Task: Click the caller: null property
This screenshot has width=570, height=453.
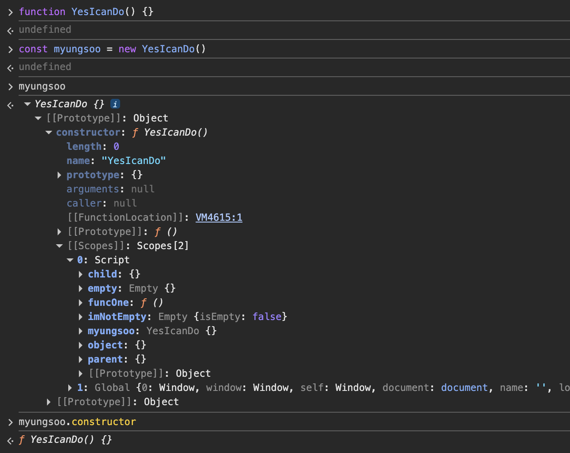Action: point(102,203)
